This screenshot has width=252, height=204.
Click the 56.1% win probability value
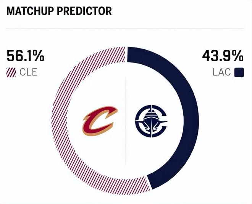tap(25, 57)
